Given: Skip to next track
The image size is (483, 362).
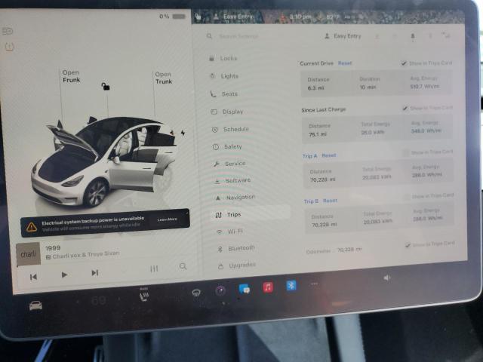Looking at the screenshot, I should coord(95,273).
